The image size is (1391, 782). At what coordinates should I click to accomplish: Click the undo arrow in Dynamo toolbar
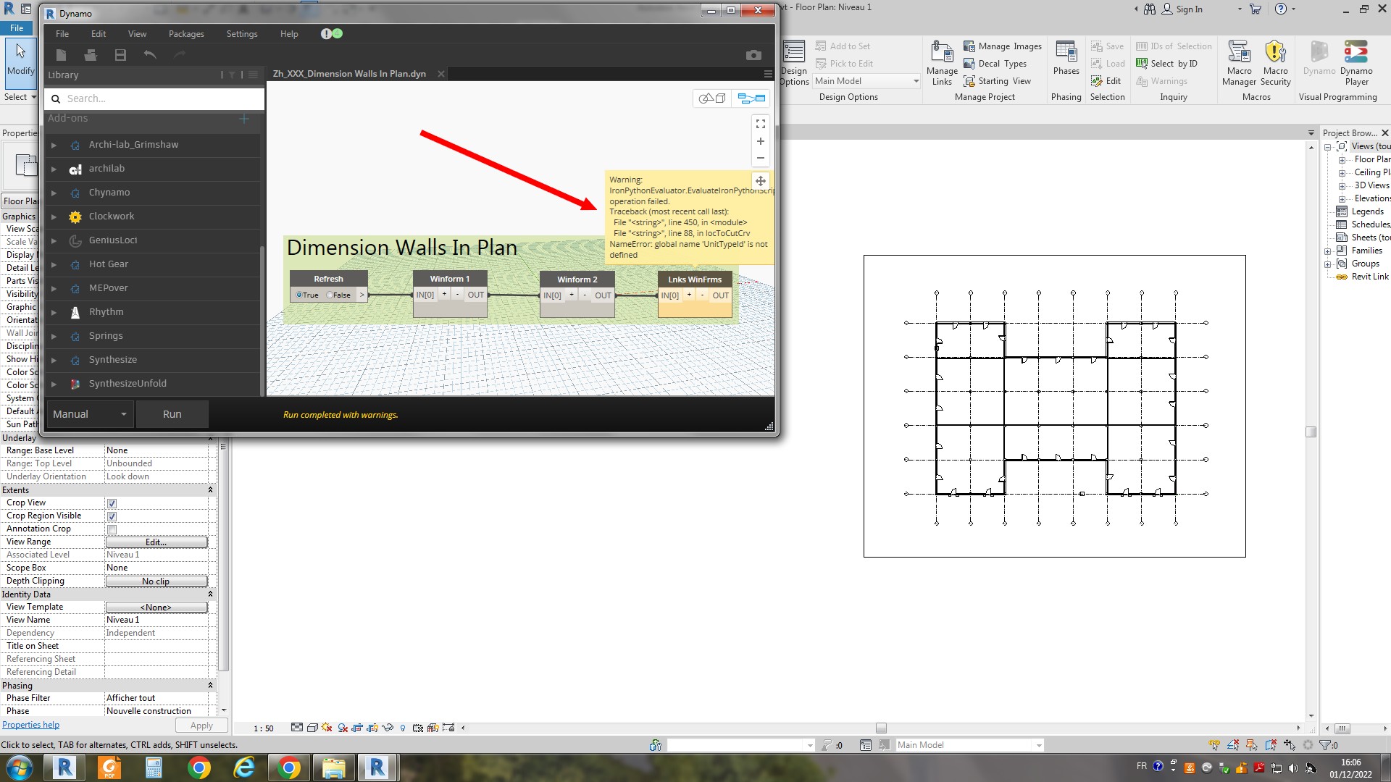(150, 55)
